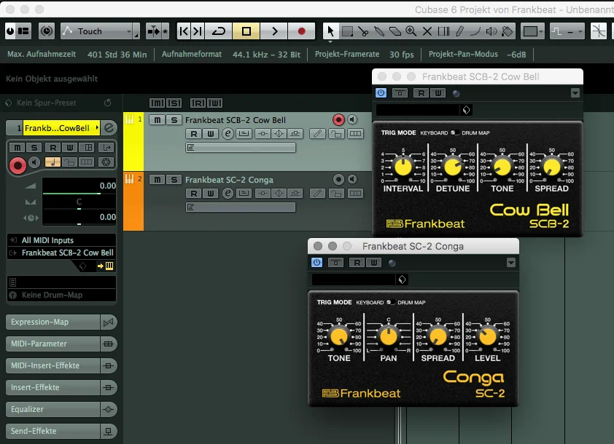This screenshot has height=444, width=614.
Task: Open the Touch automation mode dropdown
Action: click(x=100, y=31)
